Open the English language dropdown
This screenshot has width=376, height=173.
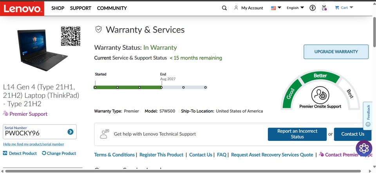coord(295,8)
